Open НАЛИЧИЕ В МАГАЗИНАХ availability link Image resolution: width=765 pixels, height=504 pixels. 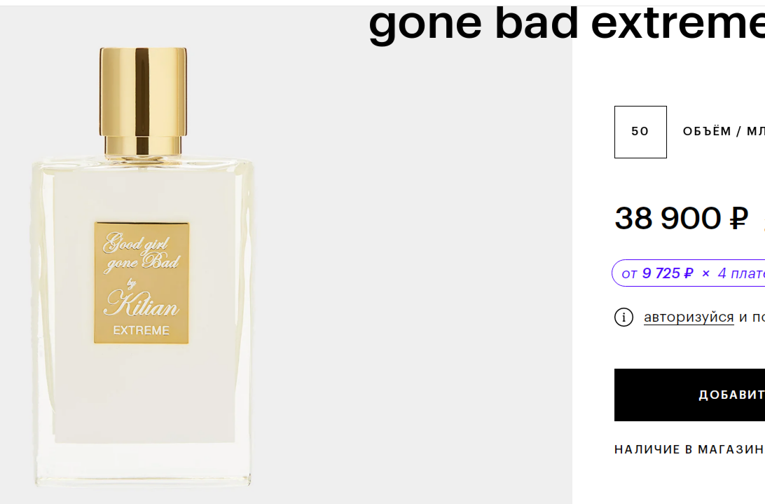689,449
